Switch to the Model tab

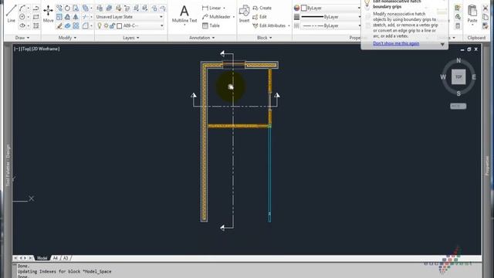[x=42, y=258]
